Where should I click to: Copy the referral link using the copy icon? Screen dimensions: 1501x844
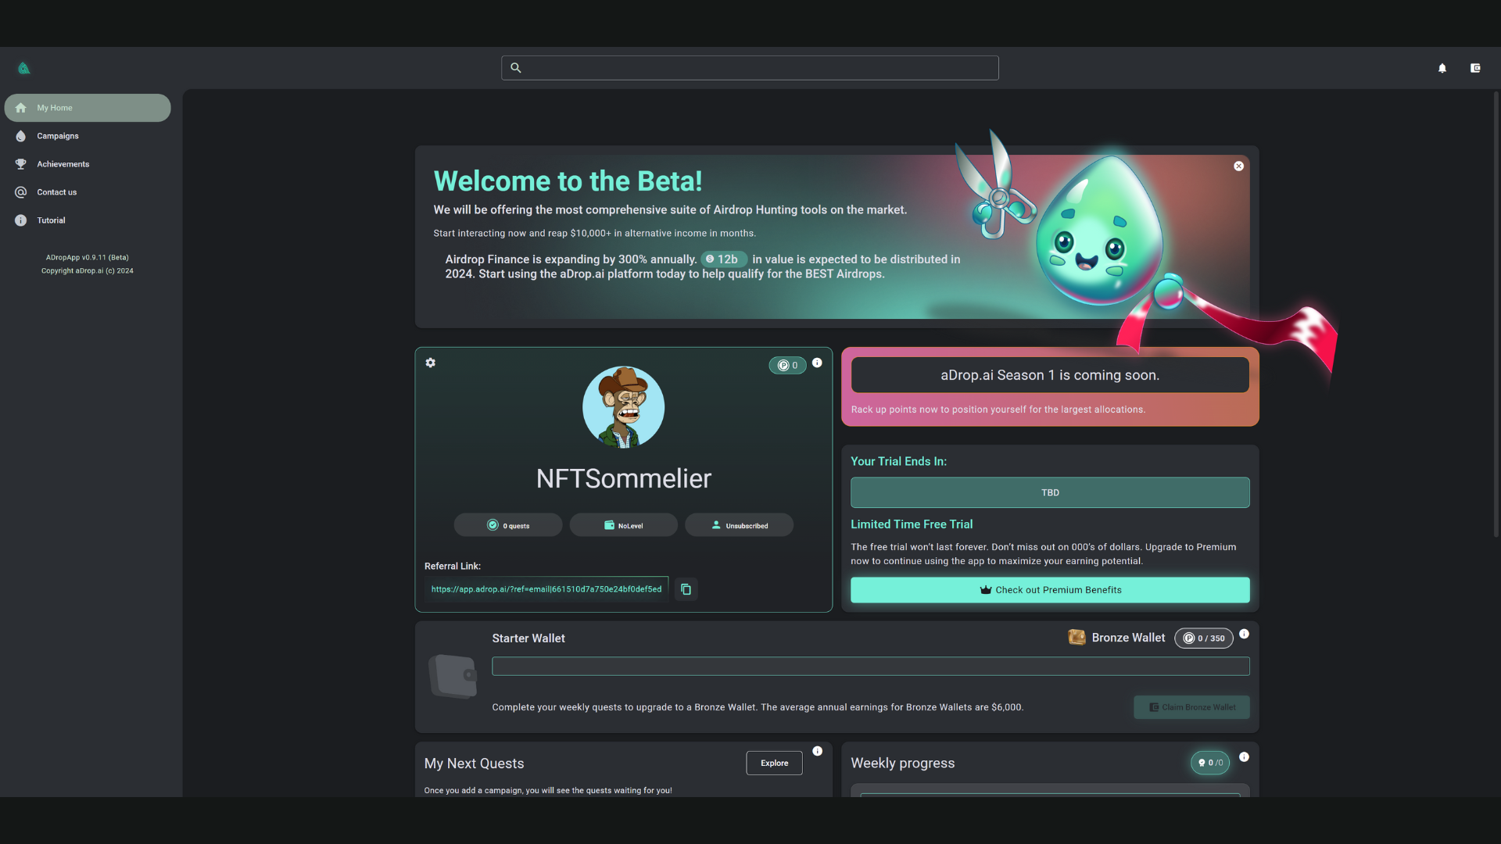pos(685,589)
